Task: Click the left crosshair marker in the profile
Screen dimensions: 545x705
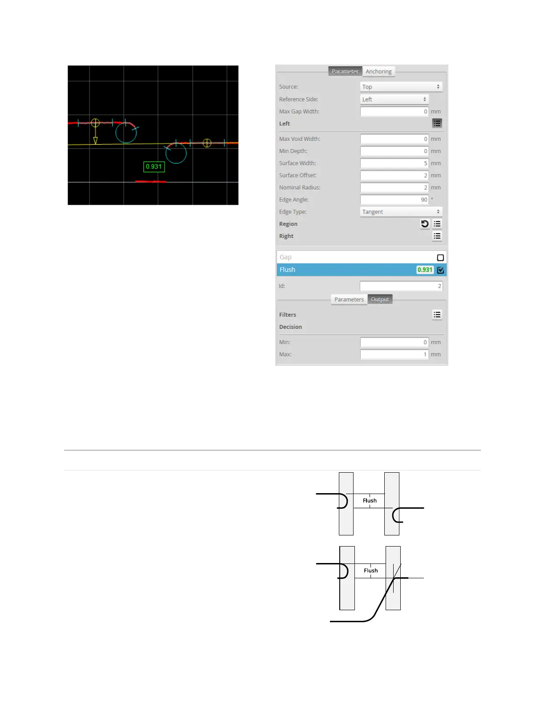Action: point(95,123)
